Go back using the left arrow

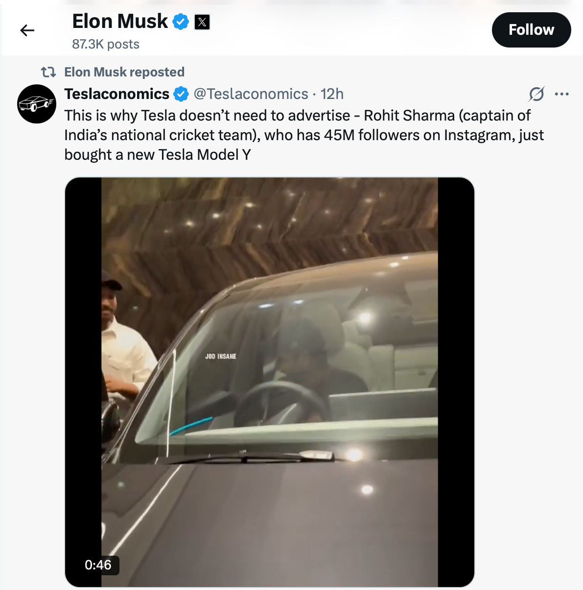tap(27, 30)
